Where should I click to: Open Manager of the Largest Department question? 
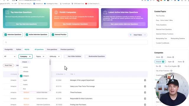coord(82,80)
